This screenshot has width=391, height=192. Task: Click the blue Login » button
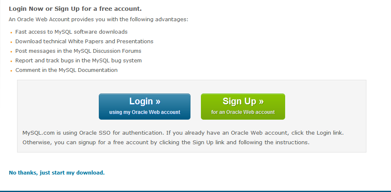click(145, 106)
